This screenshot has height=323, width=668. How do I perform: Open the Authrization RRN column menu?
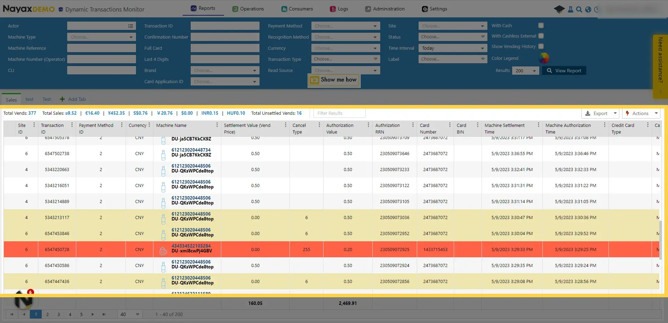413,125
